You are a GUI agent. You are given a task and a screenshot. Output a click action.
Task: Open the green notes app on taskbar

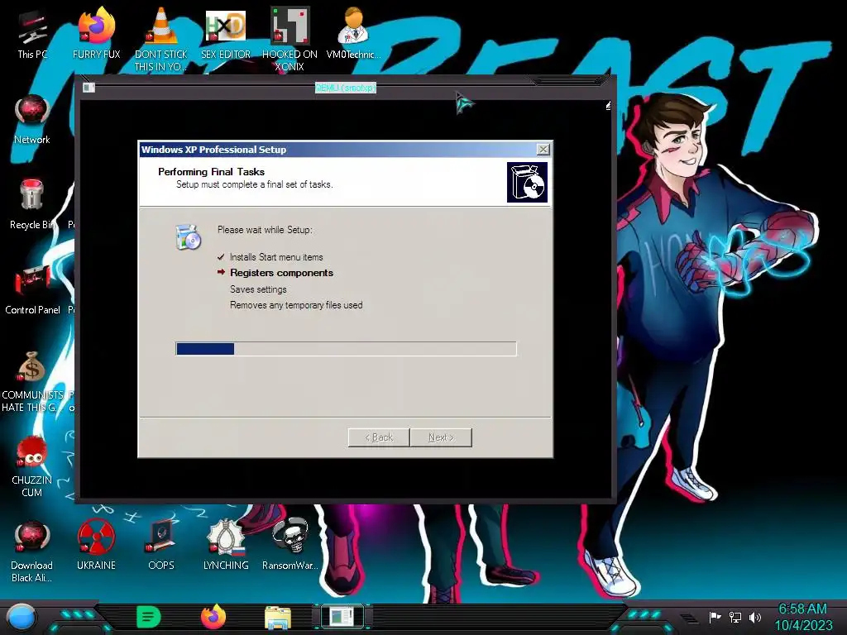pyautogui.click(x=149, y=617)
